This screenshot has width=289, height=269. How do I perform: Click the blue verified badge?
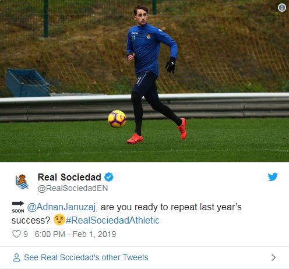pos(109,177)
